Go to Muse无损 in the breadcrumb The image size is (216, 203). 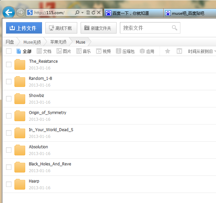pyautogui.click(x=32, y=42)
